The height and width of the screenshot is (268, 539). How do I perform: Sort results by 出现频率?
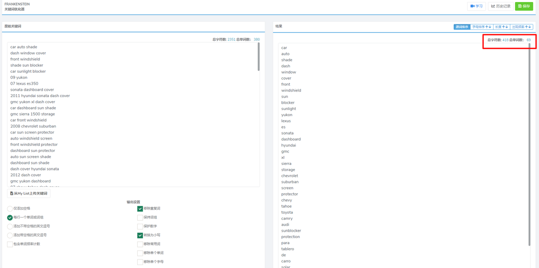coord(522,27)
